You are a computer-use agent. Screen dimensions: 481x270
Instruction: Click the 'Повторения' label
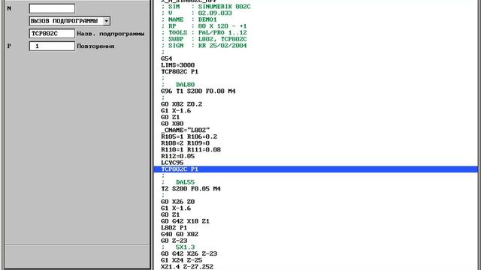95,46
